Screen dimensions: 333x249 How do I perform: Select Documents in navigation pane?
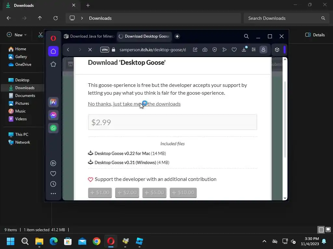(25, 96)
